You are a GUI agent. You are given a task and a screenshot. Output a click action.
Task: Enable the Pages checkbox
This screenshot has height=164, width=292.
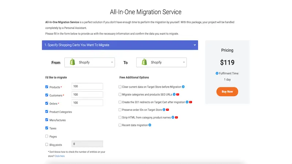click(x=47, y=136)
